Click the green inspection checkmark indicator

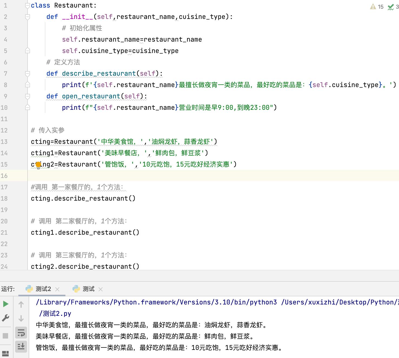[390, 7]
